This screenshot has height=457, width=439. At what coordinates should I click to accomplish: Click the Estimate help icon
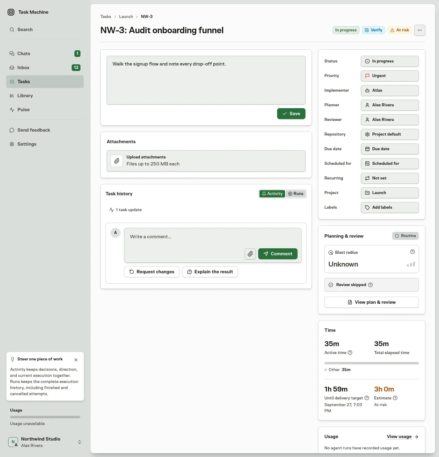(395, 398)
